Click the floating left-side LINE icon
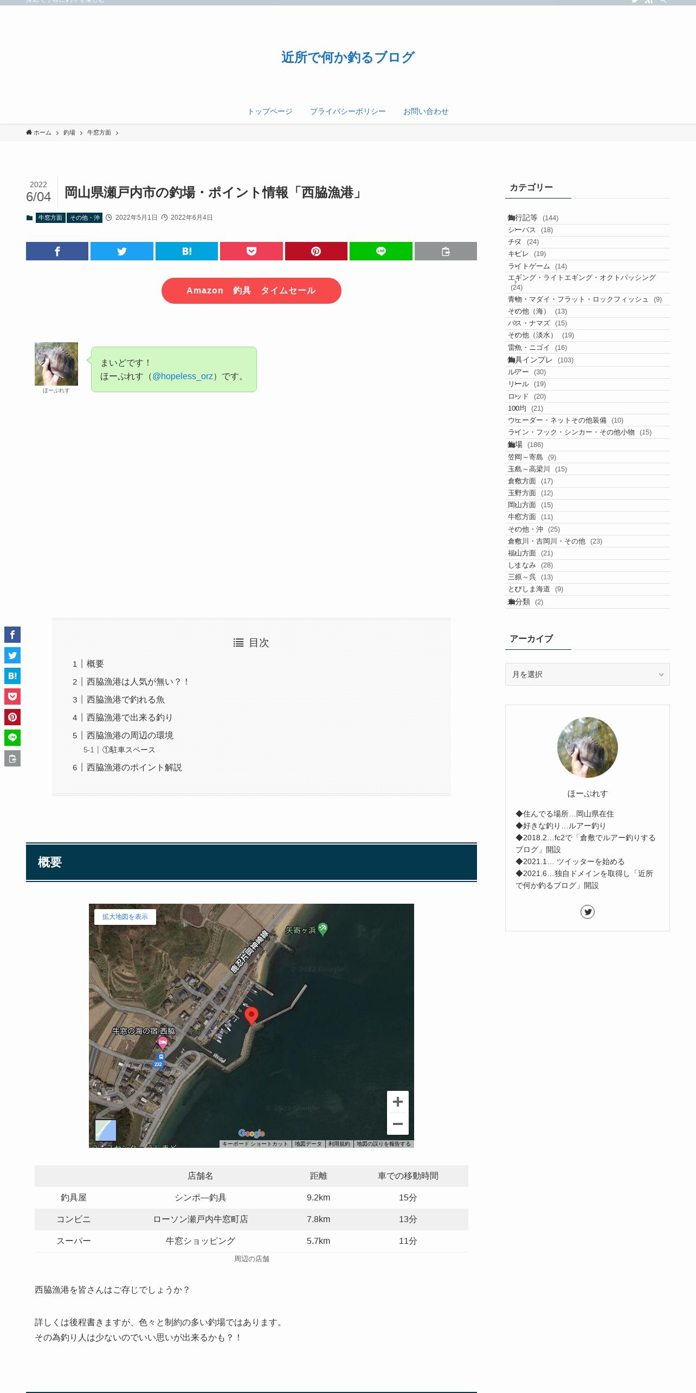This screenshot has width=696, height=1393. click(x=12, y=738)
